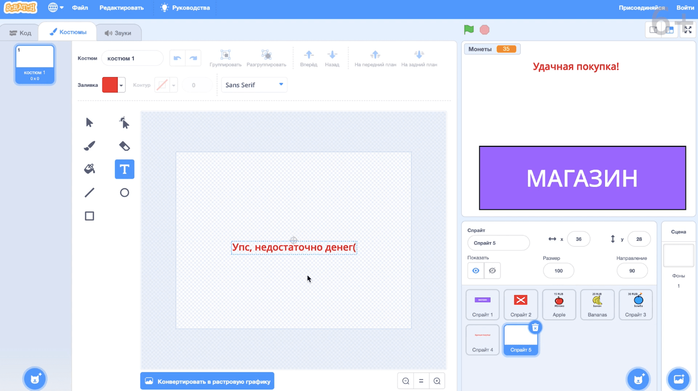Open the Sans Serif font dropdown
698x391 pixels.
[254, 85]
